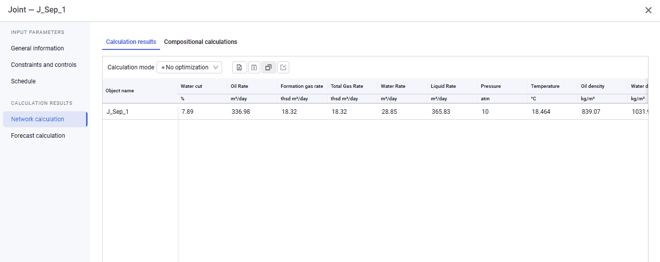Click the export to Excel icon
This screenshot has height=262, width=660.
[x=240, y=67]
